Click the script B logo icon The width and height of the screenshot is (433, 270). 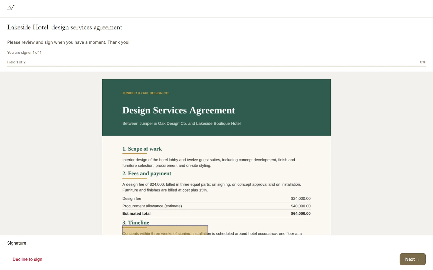[11, 8]
